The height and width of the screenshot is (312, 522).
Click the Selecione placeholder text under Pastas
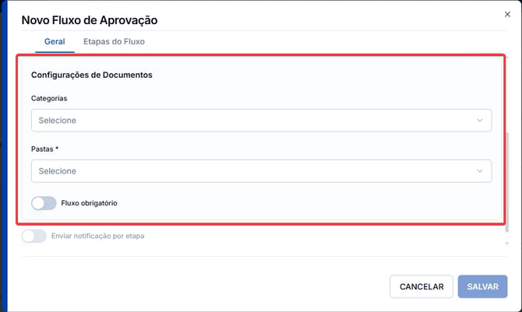[57, 171]
